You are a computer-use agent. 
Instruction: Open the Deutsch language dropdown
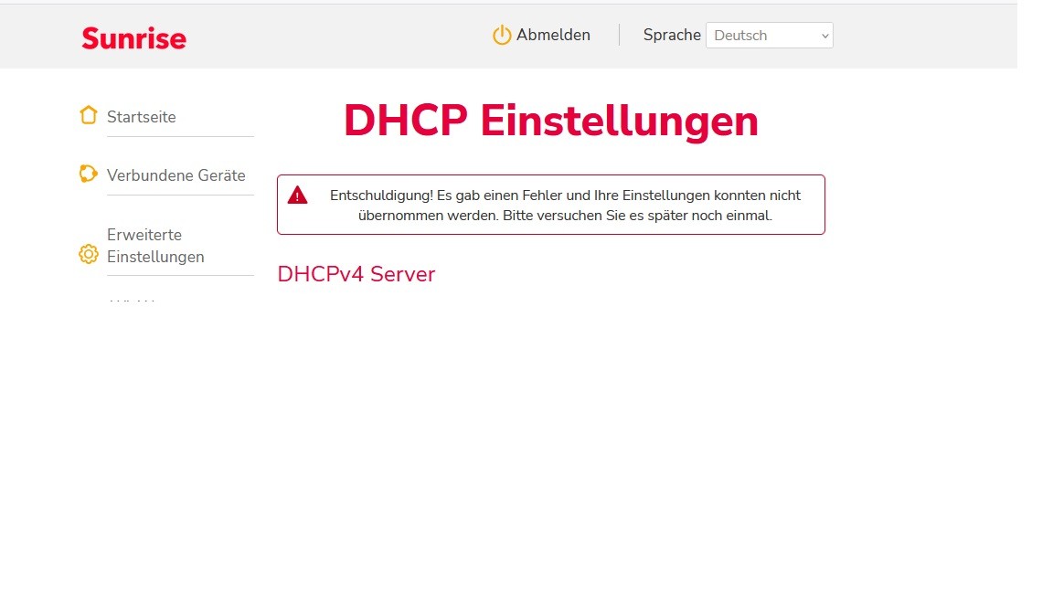(x=768, y=36)
